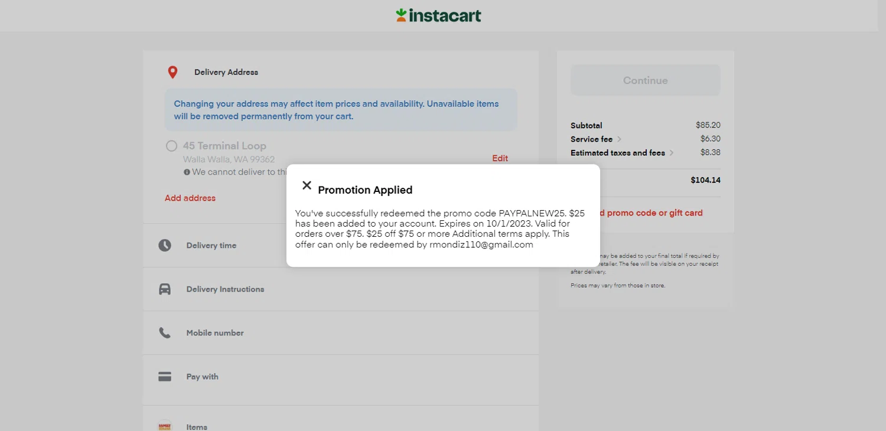Click the Continue button
Viewport: 886px width, 431px height.
click(x=646, y=80)
